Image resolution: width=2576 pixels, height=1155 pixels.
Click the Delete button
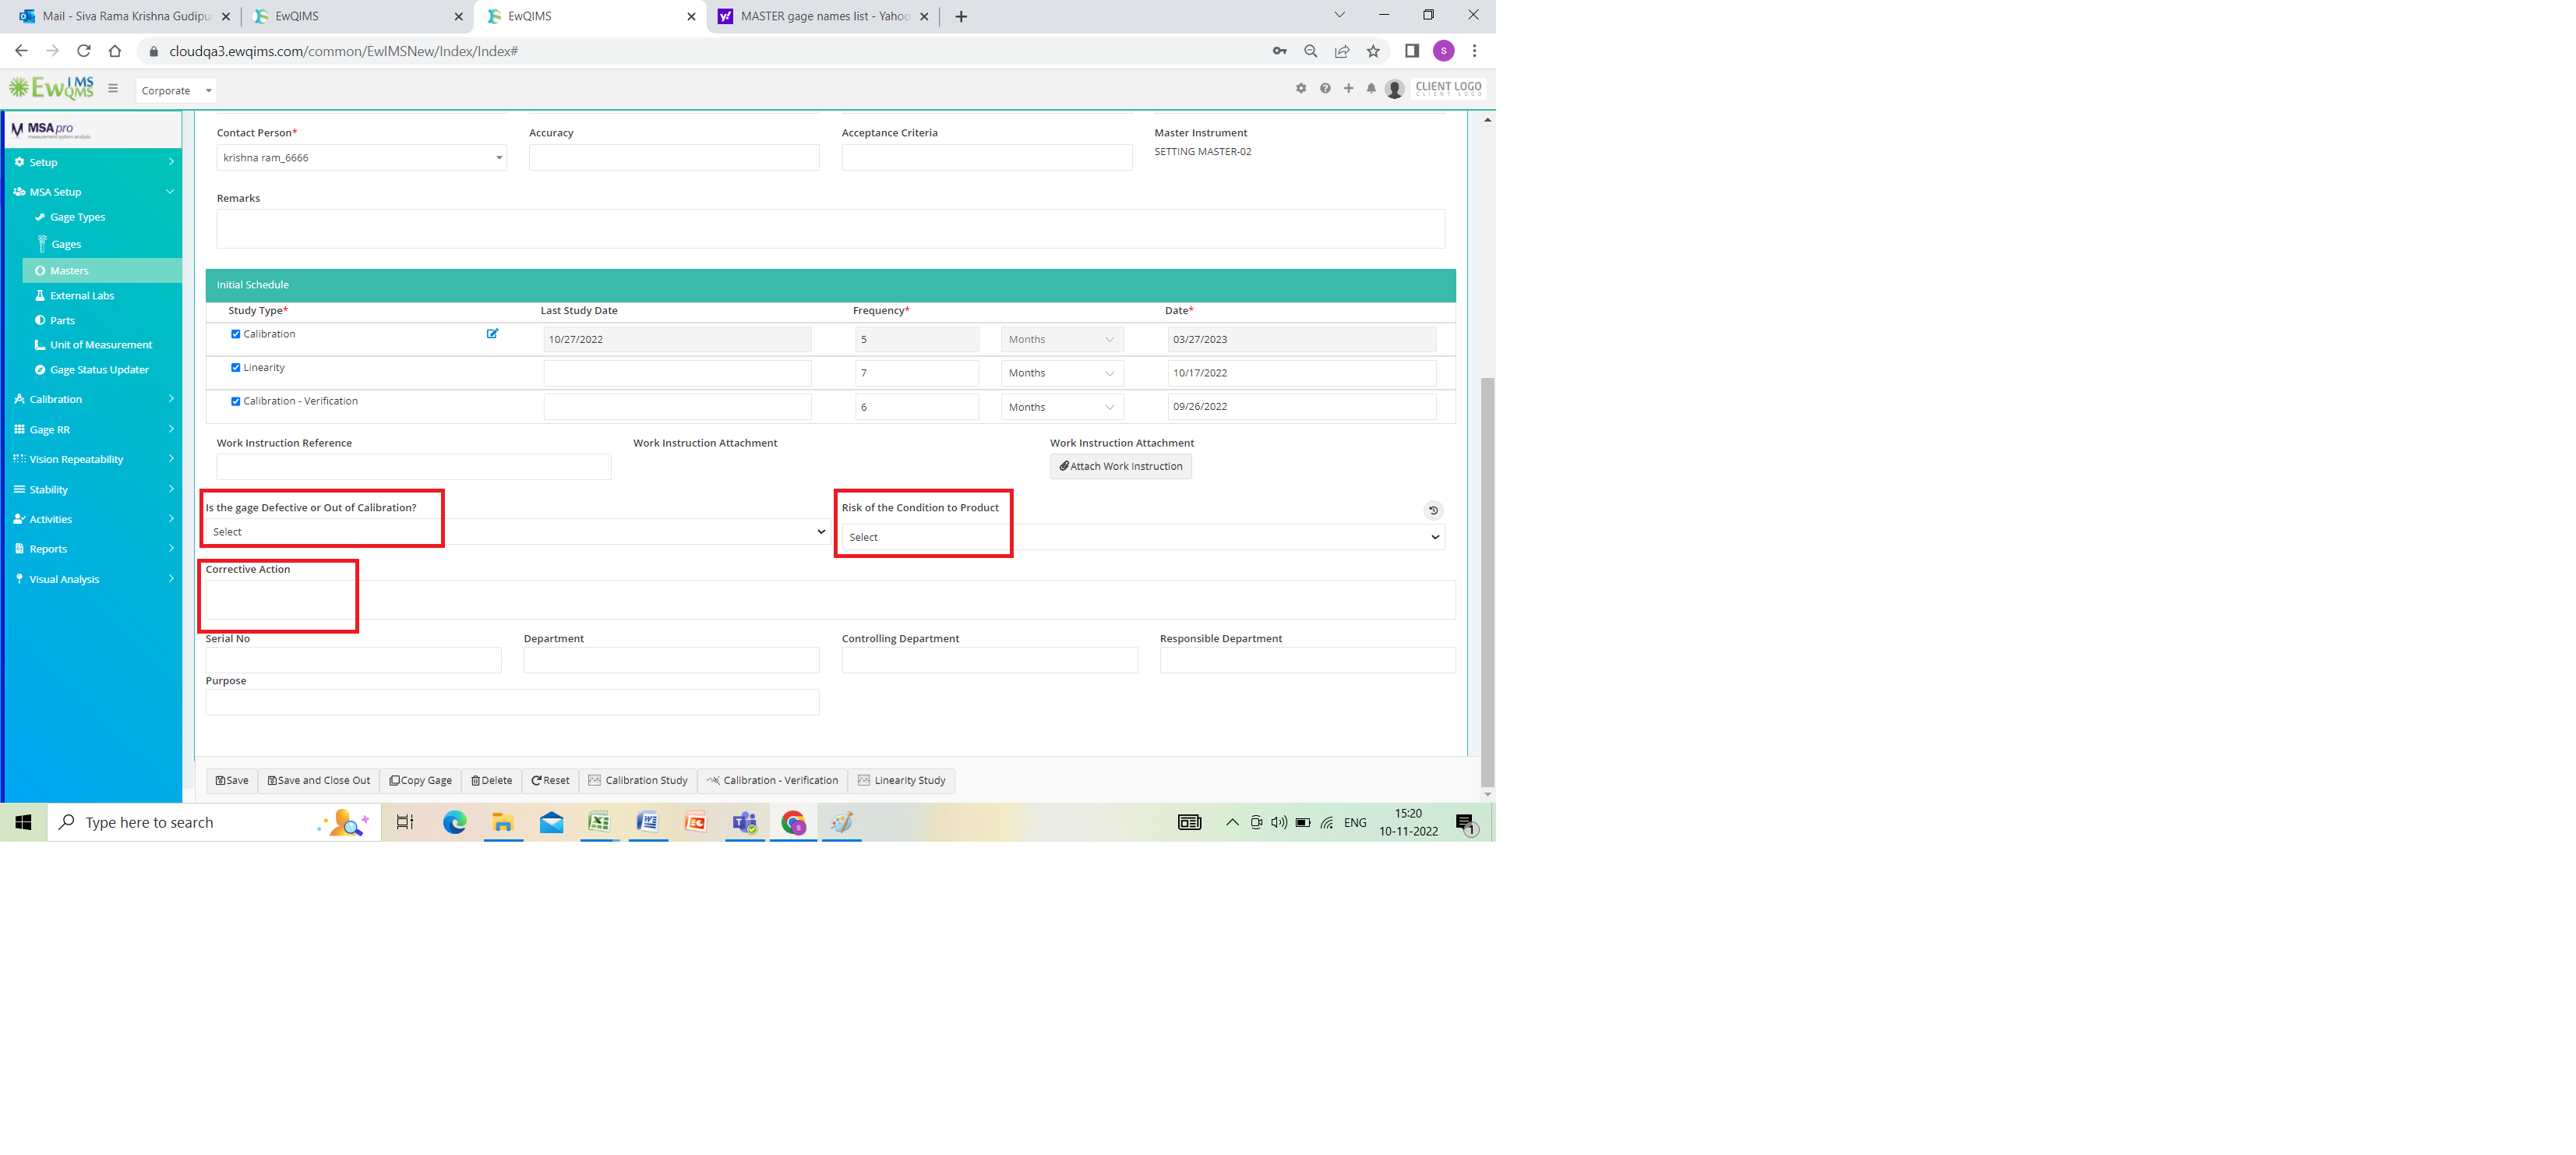(x=492, y=781)
